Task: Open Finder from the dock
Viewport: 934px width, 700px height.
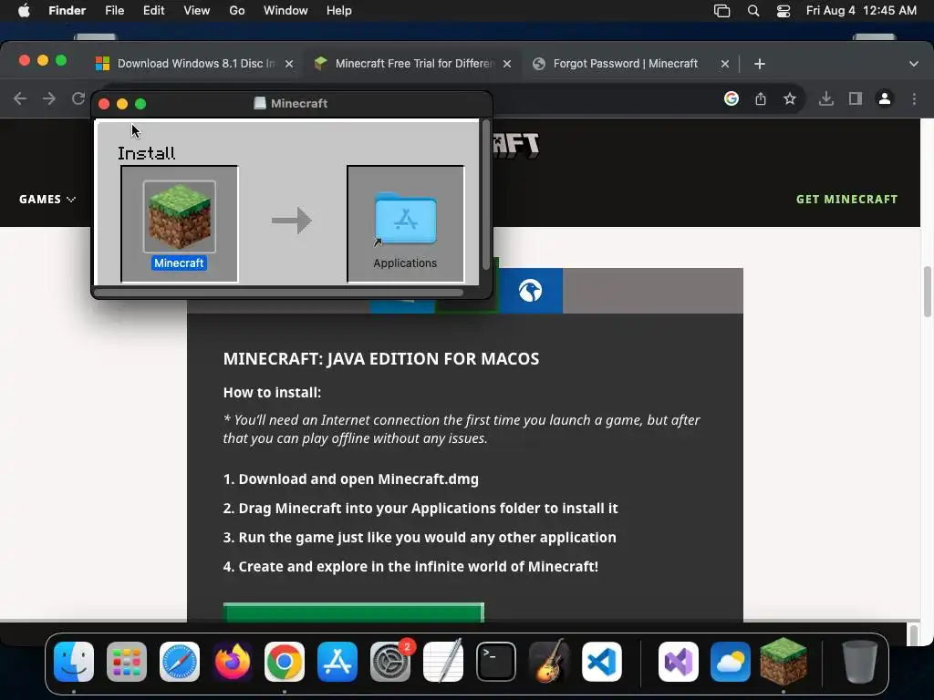Action: tap(74, 662)
